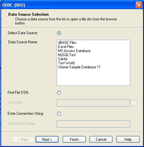The height and width of the screenshot is (147, 144).
Task: Cancel the ODBC dialog
Action: [101, 139]
